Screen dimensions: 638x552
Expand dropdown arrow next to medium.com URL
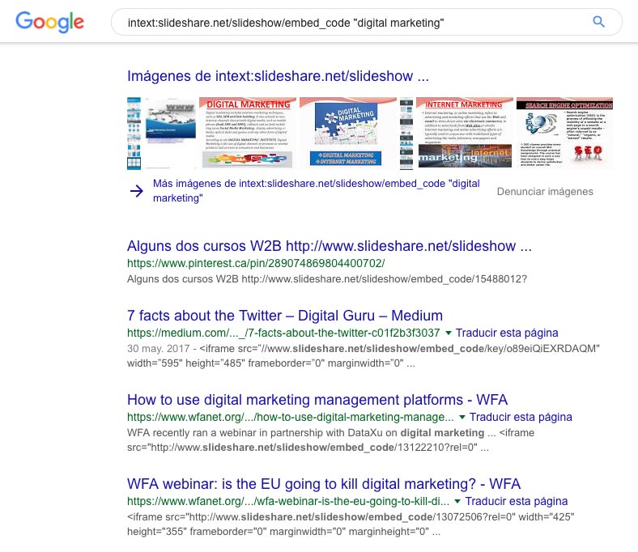pos(449,333)
